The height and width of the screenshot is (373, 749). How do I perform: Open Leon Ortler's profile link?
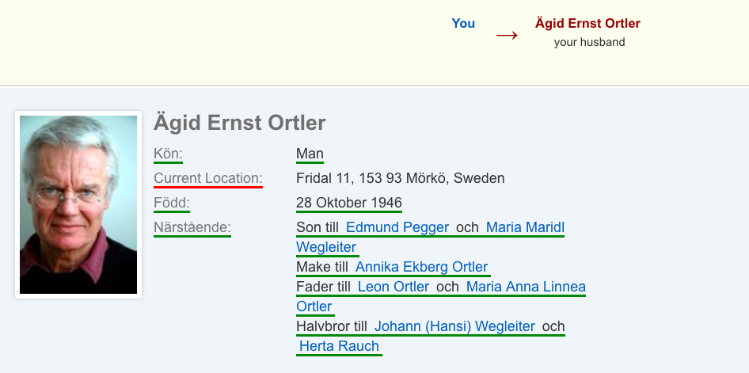click(x=394, y=287)
